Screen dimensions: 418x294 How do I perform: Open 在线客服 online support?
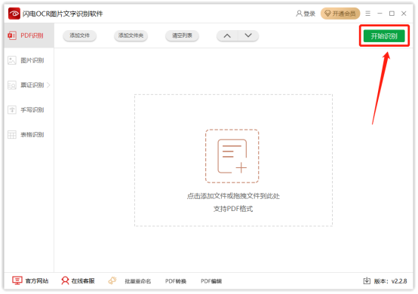coord(78,280)
